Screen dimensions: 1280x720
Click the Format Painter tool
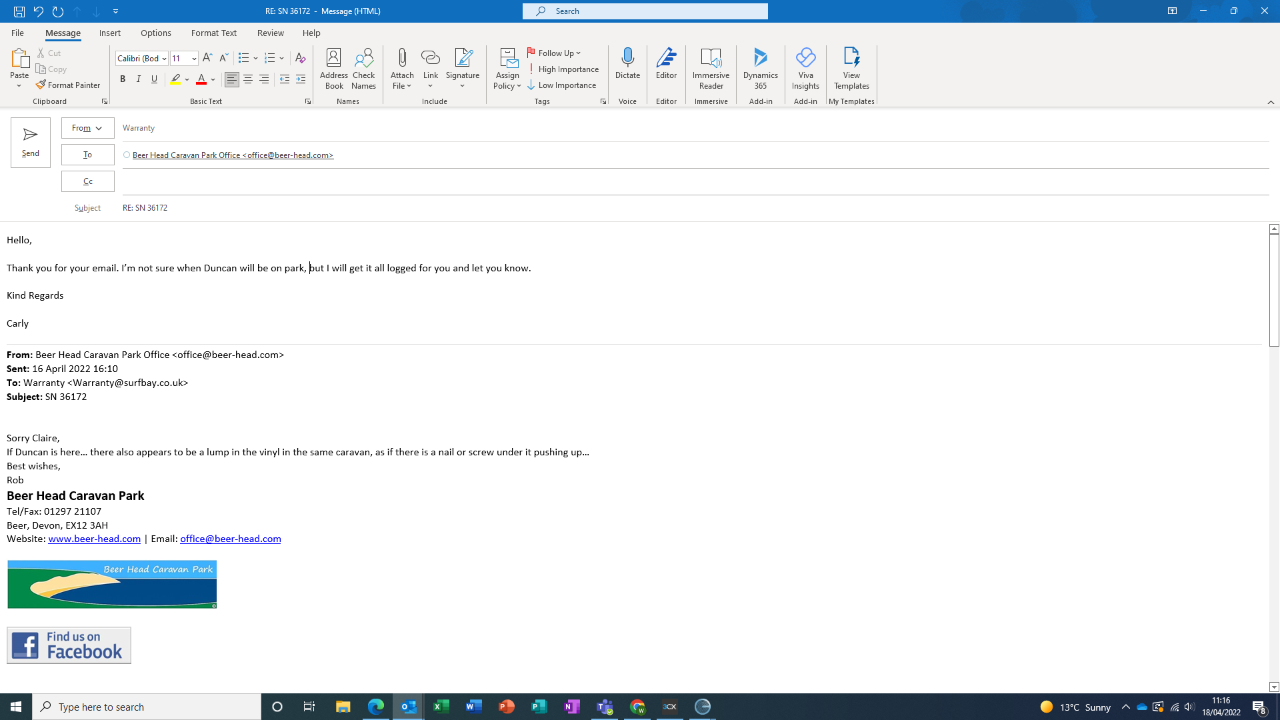68,85
